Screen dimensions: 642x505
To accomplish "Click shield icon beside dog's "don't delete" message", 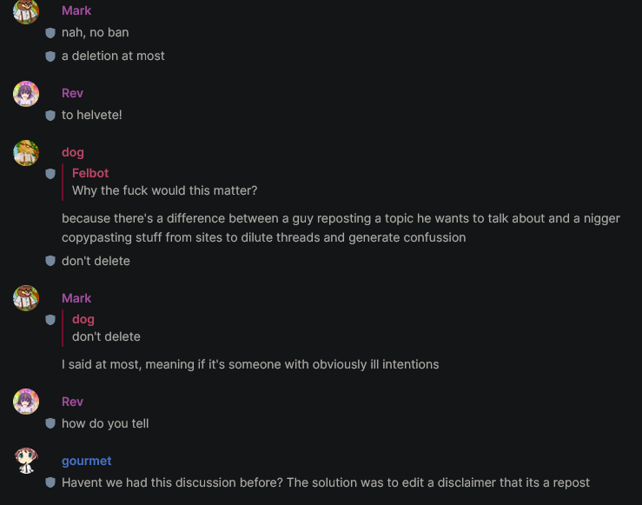I will tap(50, 261).
